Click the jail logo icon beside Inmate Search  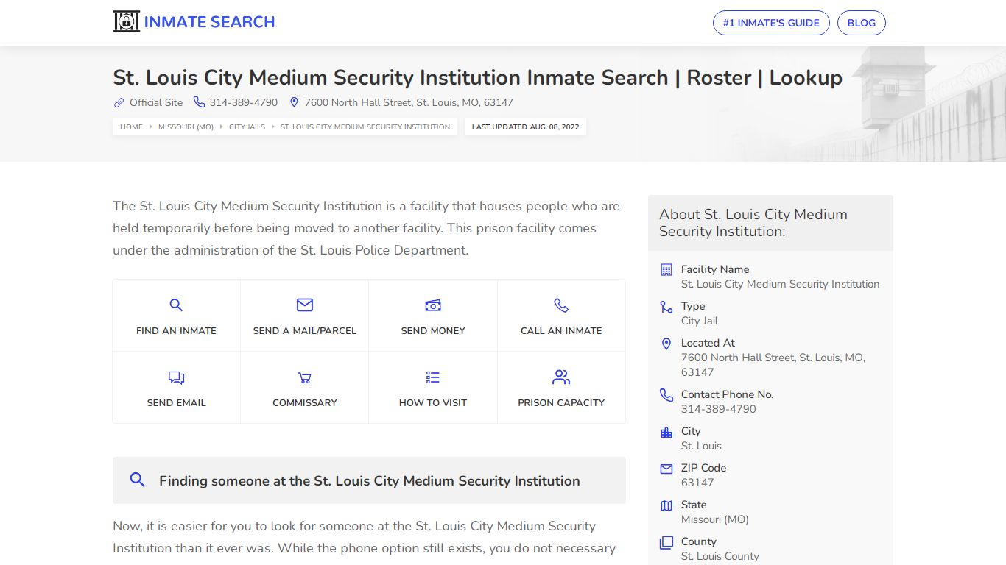click(126, 21)
